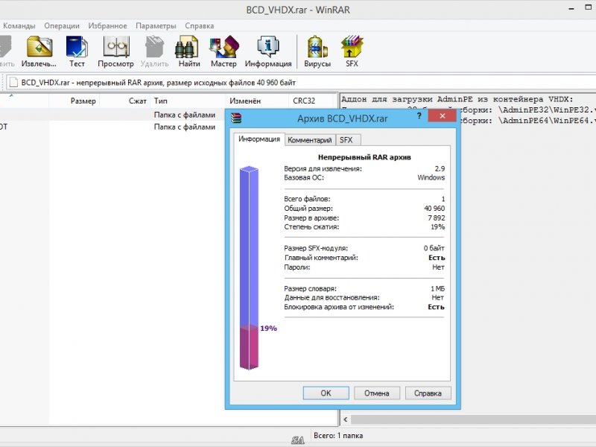This screenshot has width=596, height=447.
Task: Click the 'Пароли' value Нет
Action: pos(438,267)
